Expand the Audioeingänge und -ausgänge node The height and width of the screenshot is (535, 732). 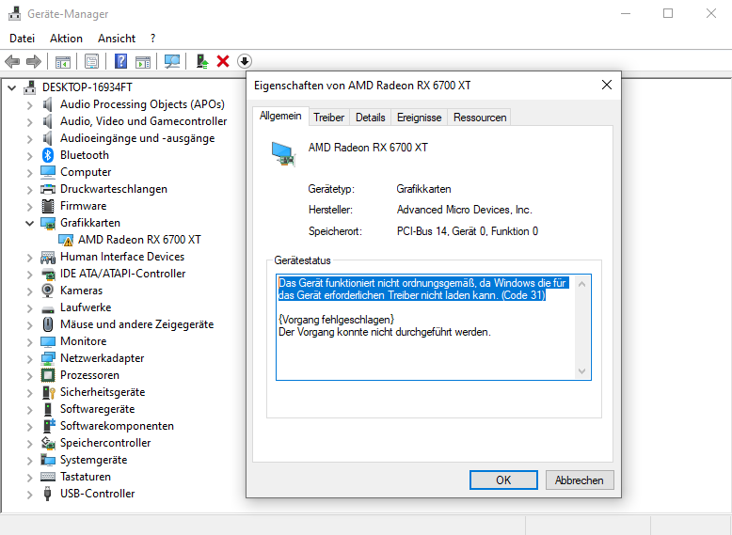pos(30,138)
